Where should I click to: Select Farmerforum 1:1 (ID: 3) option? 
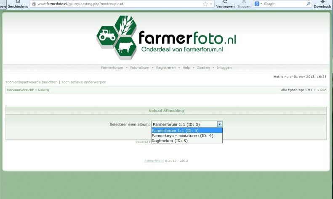[x=186, y=131]
